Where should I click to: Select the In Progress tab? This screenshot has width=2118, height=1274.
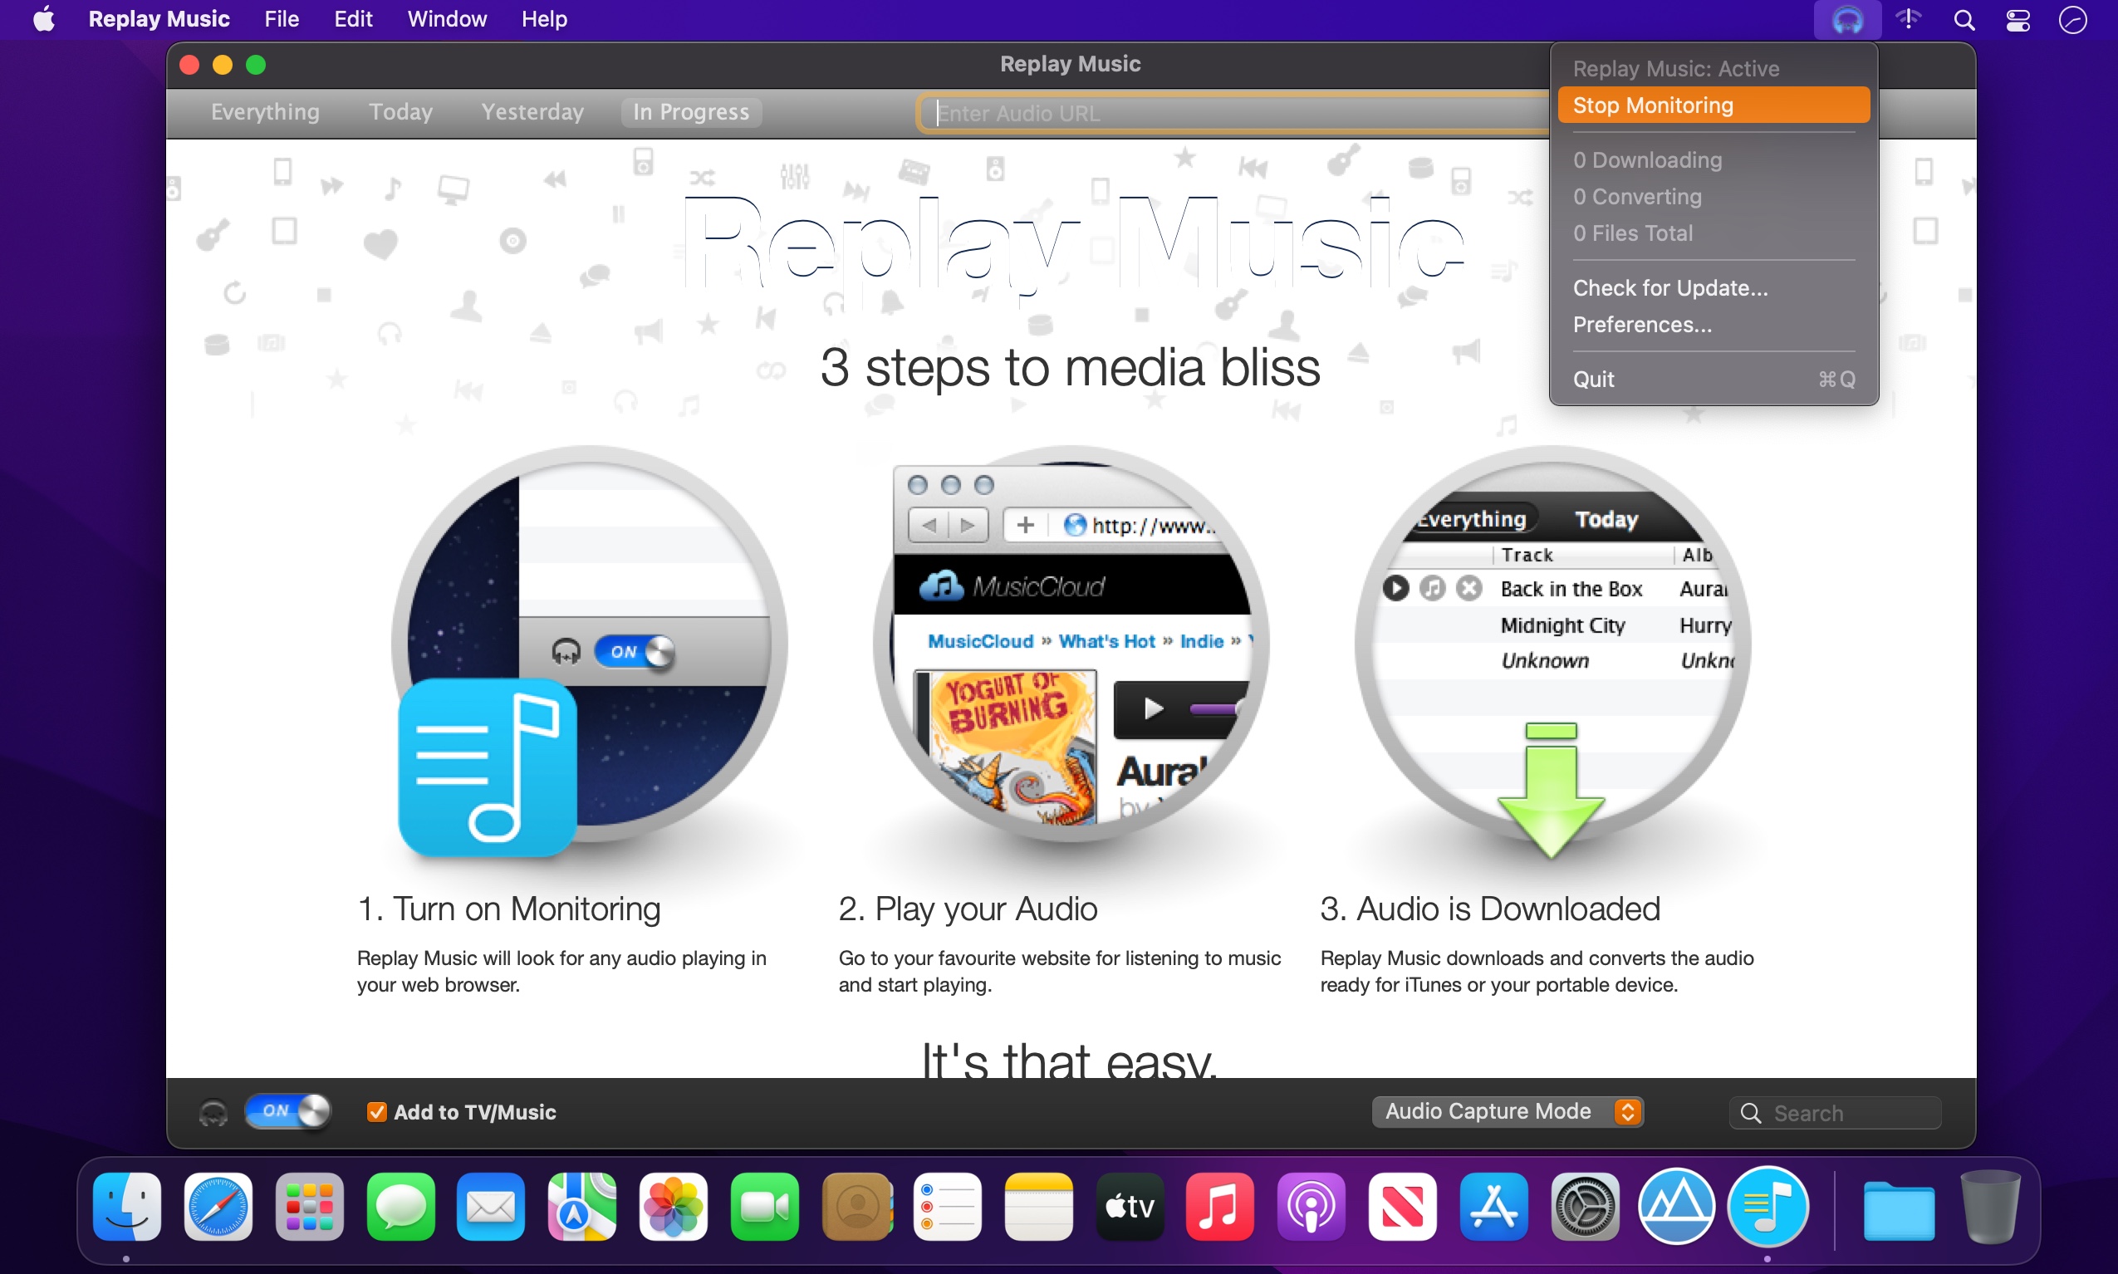(690, 112)
